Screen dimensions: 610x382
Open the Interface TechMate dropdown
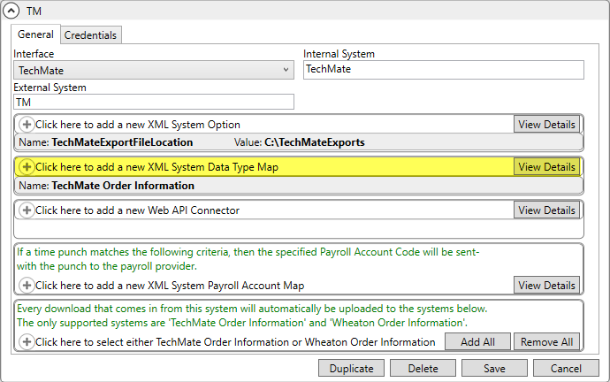click(x=154, y=70)
